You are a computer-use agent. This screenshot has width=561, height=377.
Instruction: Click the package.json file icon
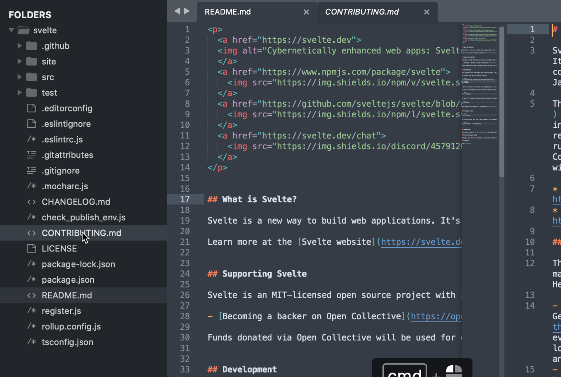pyautogui.click(x=32, y=279)
